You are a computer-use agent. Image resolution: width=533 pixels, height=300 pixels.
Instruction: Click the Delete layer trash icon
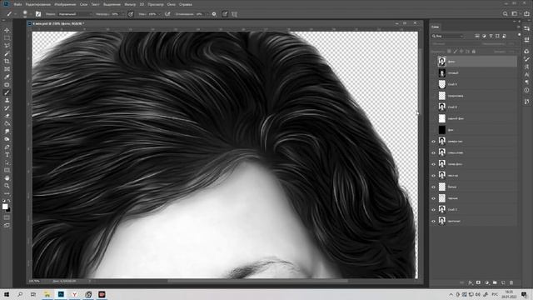[x=511, y=282]
